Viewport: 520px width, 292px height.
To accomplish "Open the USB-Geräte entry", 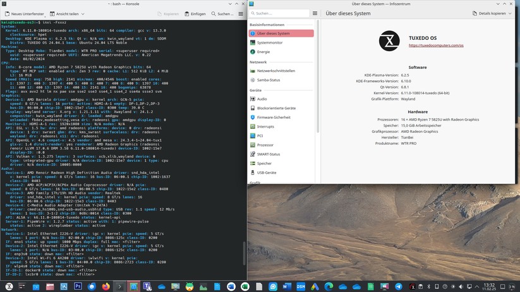I will [x=267, y=172].
